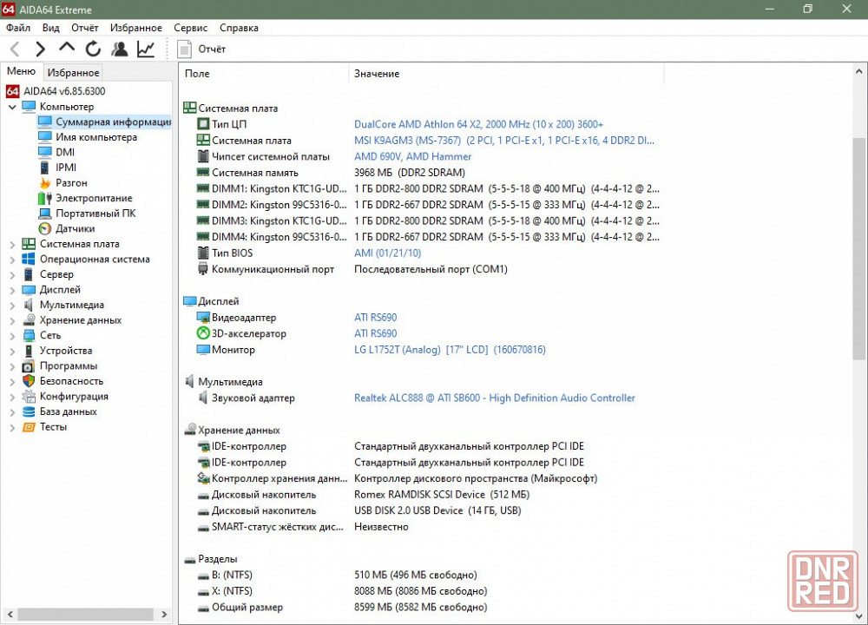This screenshot has width=868, height=625.
Task: Click the vertical scrollbar thumb in report pane
Action: pyautogui.click(x=858, y=248)
